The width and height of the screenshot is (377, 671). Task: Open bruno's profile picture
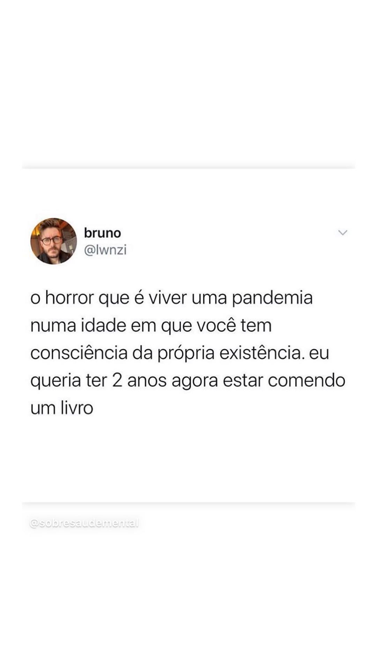53,241
